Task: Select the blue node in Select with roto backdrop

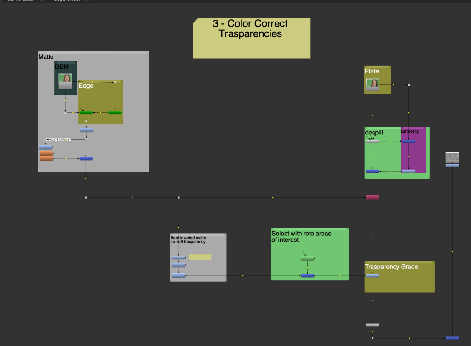Action: click(x=308, y=276)
